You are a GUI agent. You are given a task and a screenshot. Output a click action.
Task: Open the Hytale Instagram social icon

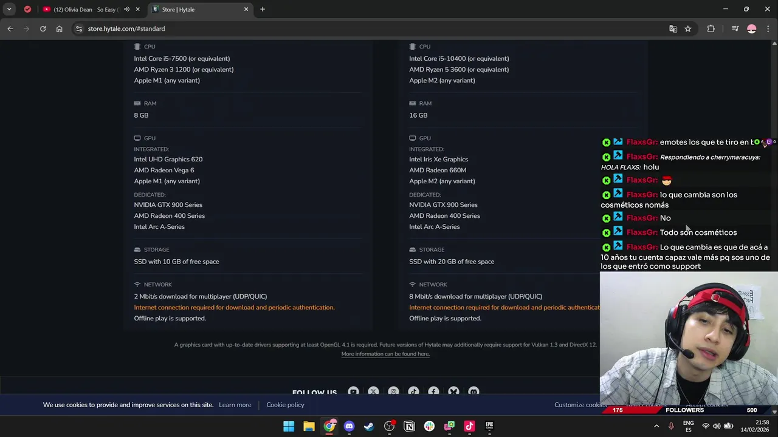click(393, 391)
